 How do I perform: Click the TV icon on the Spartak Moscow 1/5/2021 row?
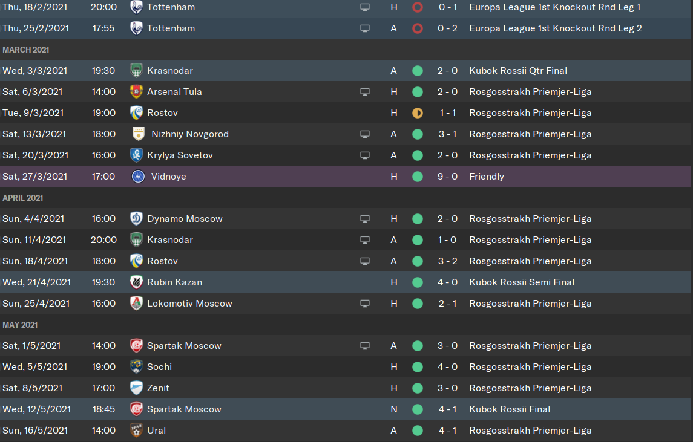(364, 346)
